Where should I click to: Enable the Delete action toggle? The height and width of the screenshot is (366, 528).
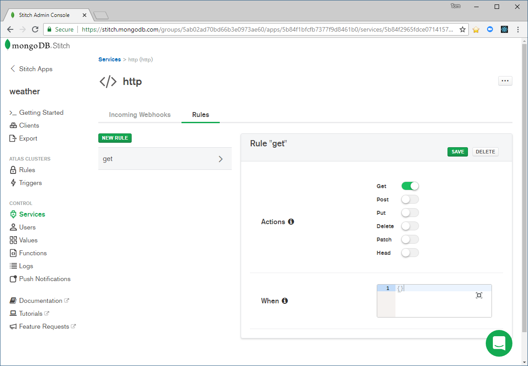tap(410, 226)
